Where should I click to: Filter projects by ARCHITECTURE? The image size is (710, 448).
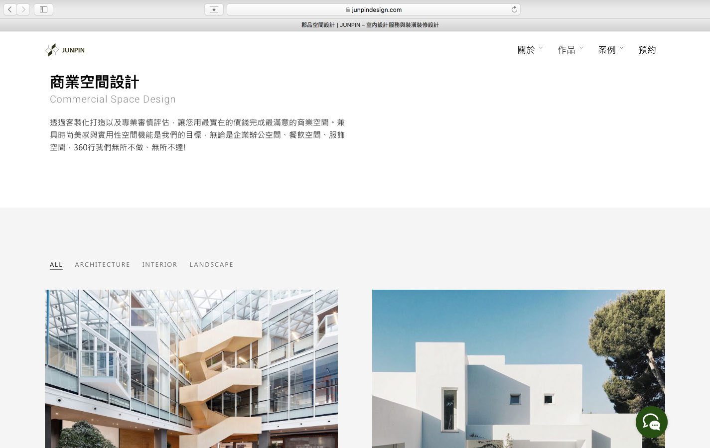(x=102, y=264)
